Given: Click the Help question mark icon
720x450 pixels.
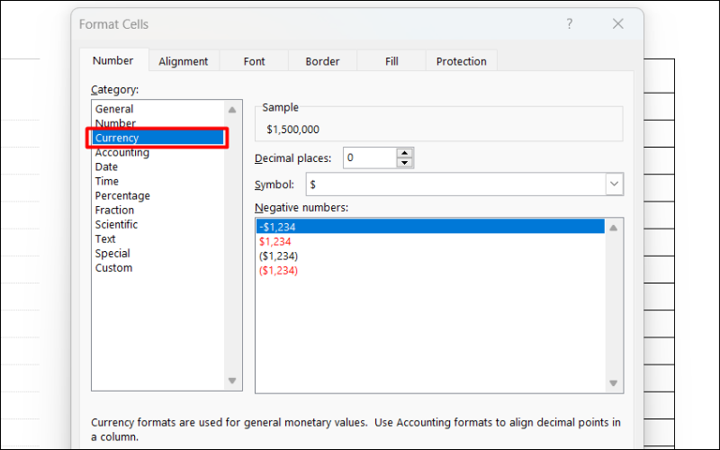Looking at the screenshot, I should 569,24.
